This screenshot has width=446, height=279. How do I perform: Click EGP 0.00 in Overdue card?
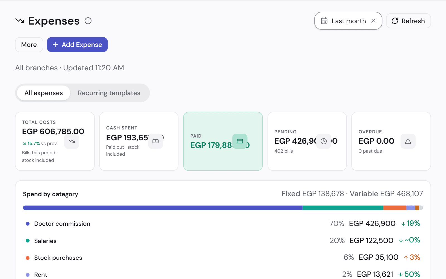coord(376,141)
